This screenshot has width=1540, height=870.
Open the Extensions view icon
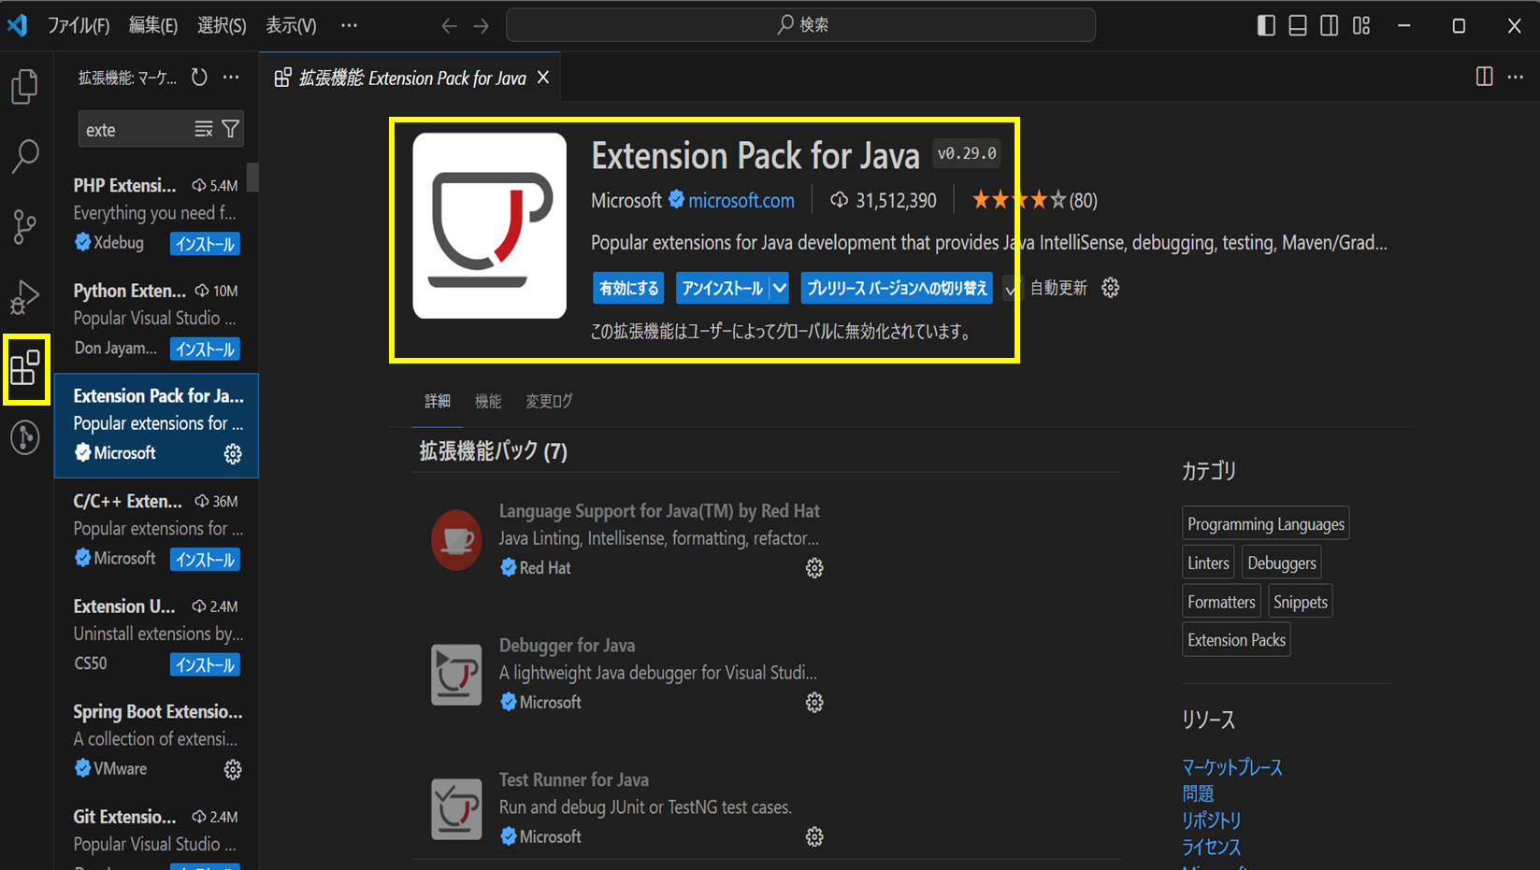(x=25, y=367)
